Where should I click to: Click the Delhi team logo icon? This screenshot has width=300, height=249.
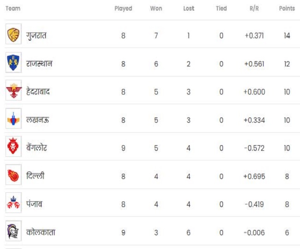click(x=13, y=176)
